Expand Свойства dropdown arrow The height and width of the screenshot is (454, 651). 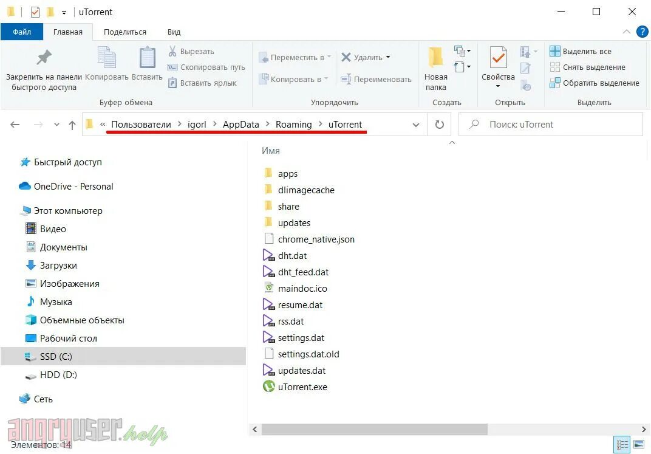[498, 86]
